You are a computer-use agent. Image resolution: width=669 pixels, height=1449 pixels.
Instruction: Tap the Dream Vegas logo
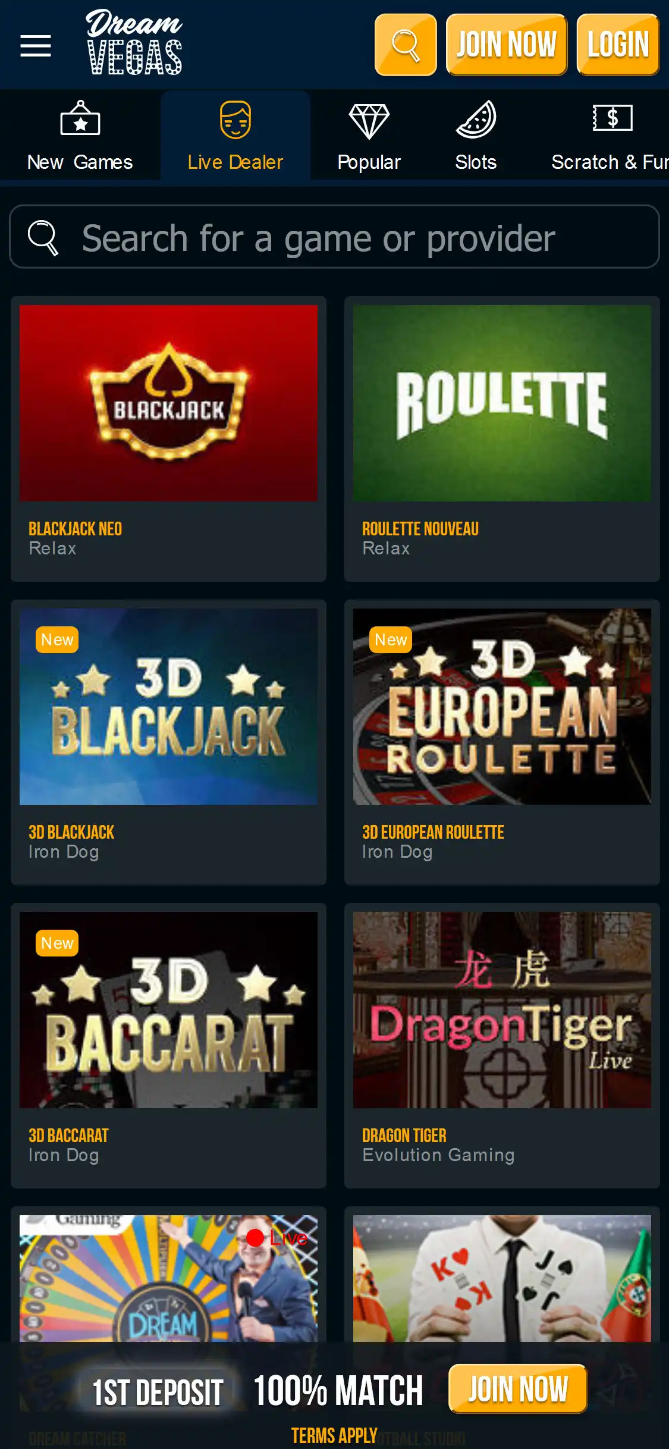(x=134, y=42)
